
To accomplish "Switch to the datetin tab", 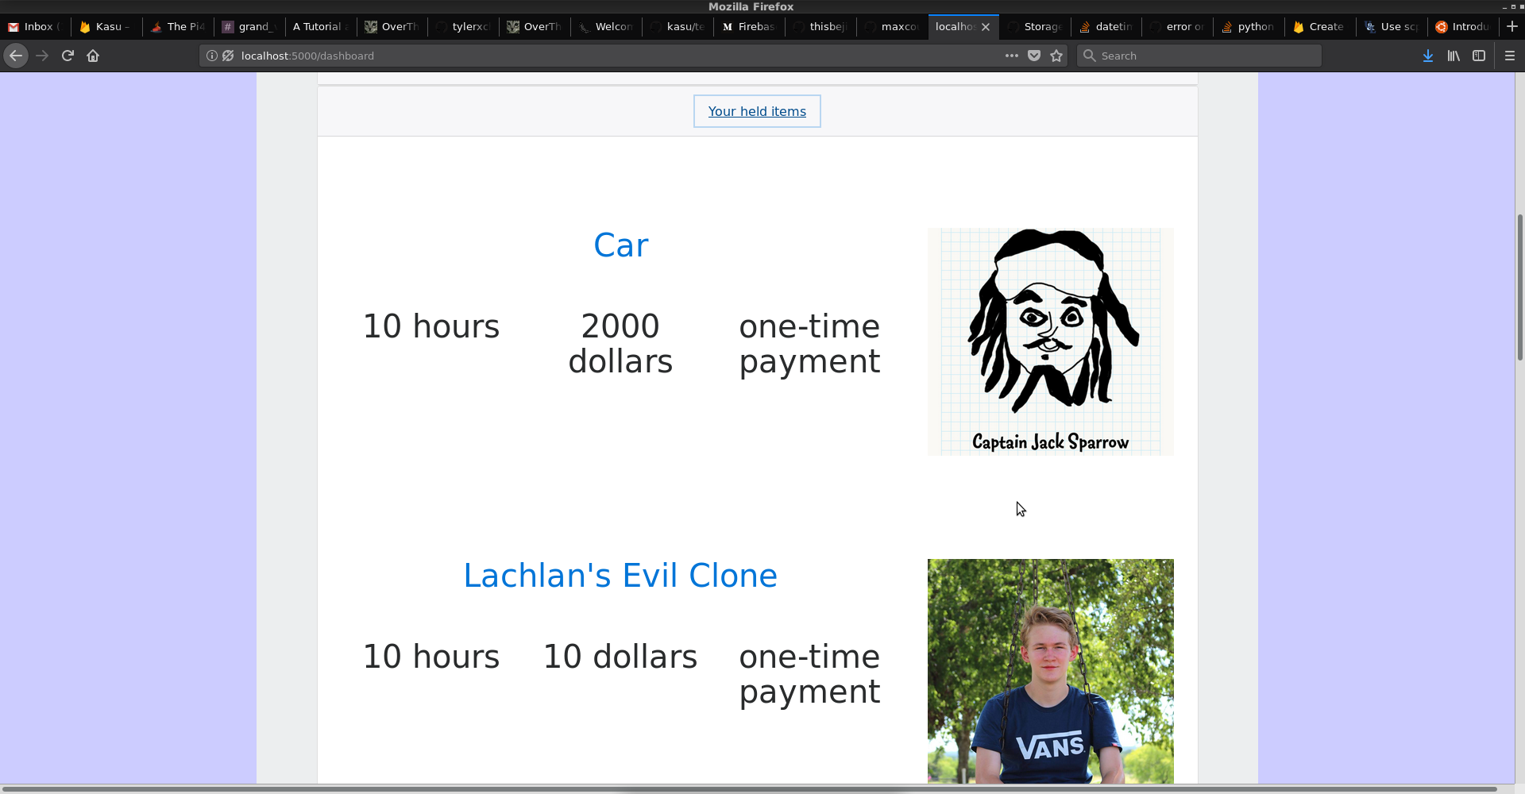I will tap(1107, 26).
